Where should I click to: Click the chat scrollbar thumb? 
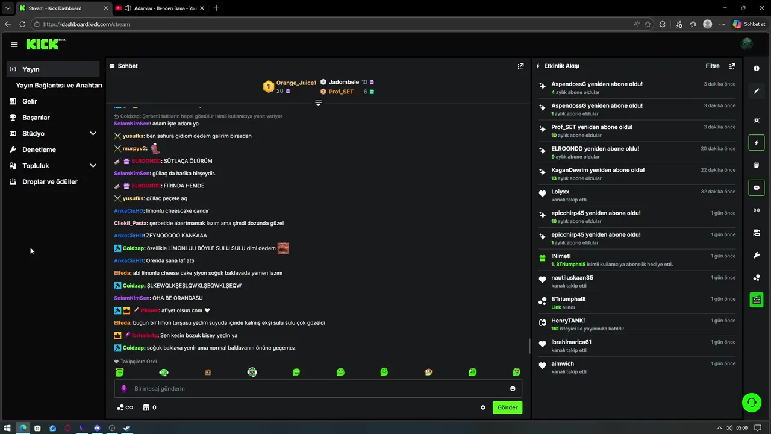coord(529,346)
